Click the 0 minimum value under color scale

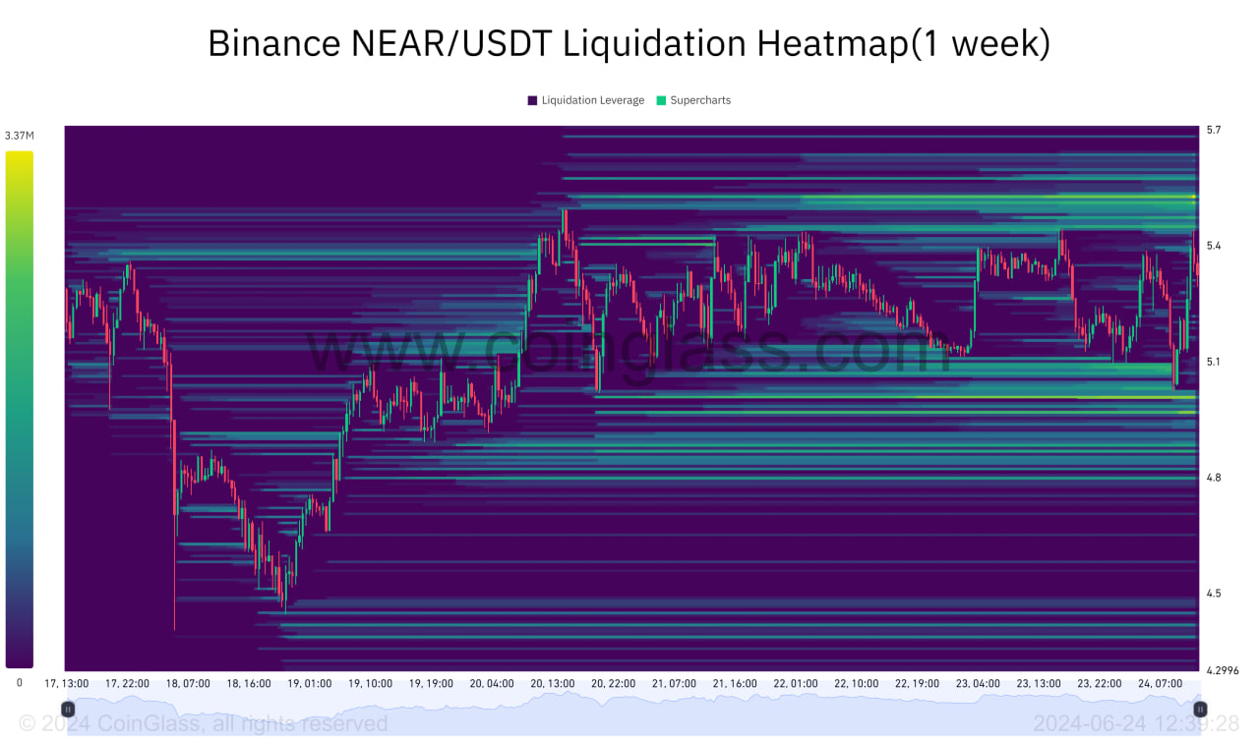tap(19, 683)
